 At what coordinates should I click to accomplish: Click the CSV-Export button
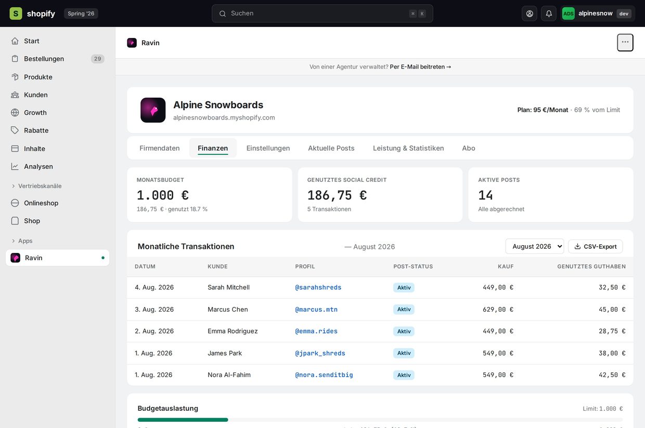595,246
